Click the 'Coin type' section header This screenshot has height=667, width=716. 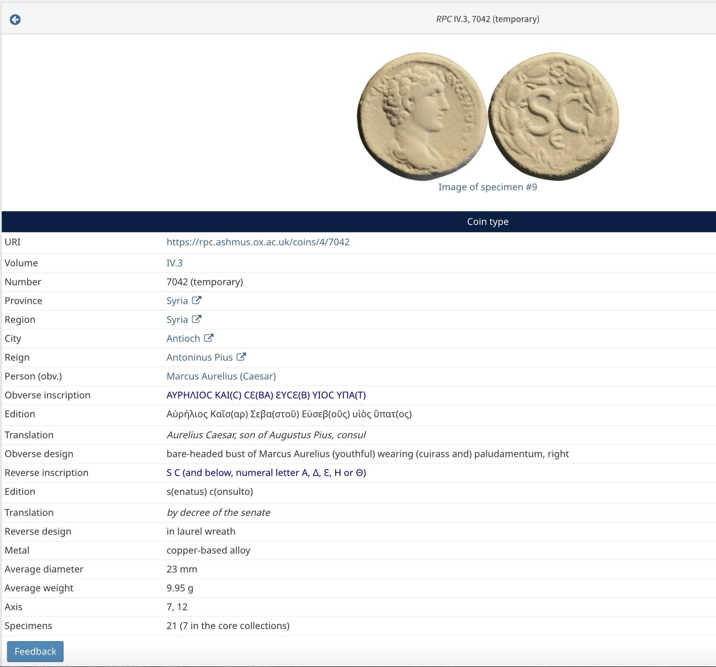coord(487,222)
